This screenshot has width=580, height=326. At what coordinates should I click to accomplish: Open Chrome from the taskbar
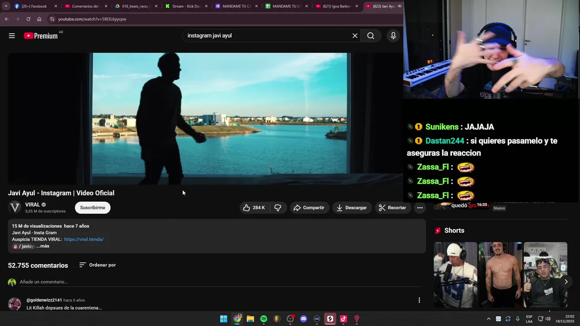tap(237, 319)
